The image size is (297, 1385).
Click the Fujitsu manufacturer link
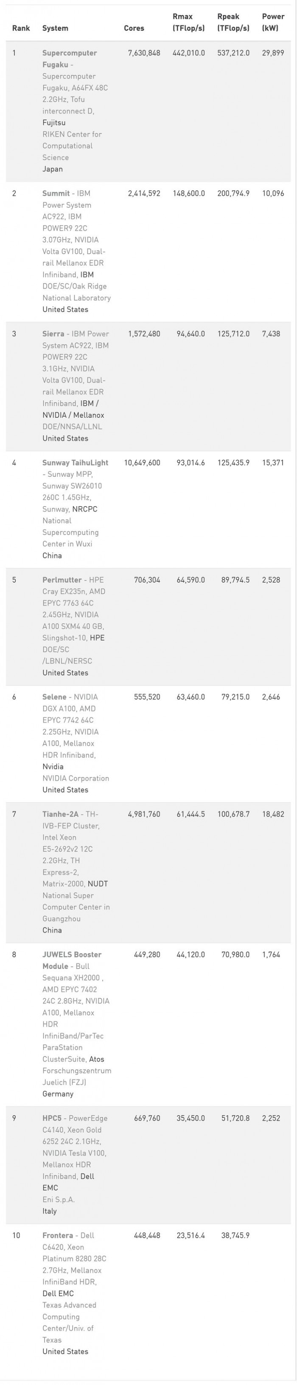(x=54, y=123)
